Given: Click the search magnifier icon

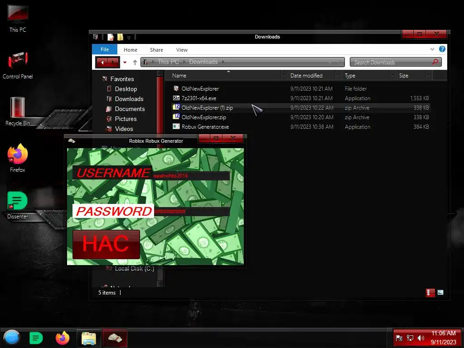Looking at the screenshot, I should coord(435,62).
